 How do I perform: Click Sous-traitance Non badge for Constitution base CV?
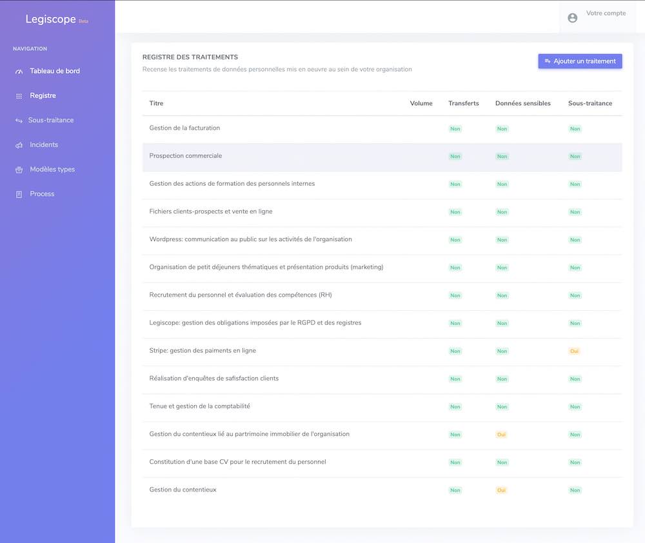click(x=575, y=463)
